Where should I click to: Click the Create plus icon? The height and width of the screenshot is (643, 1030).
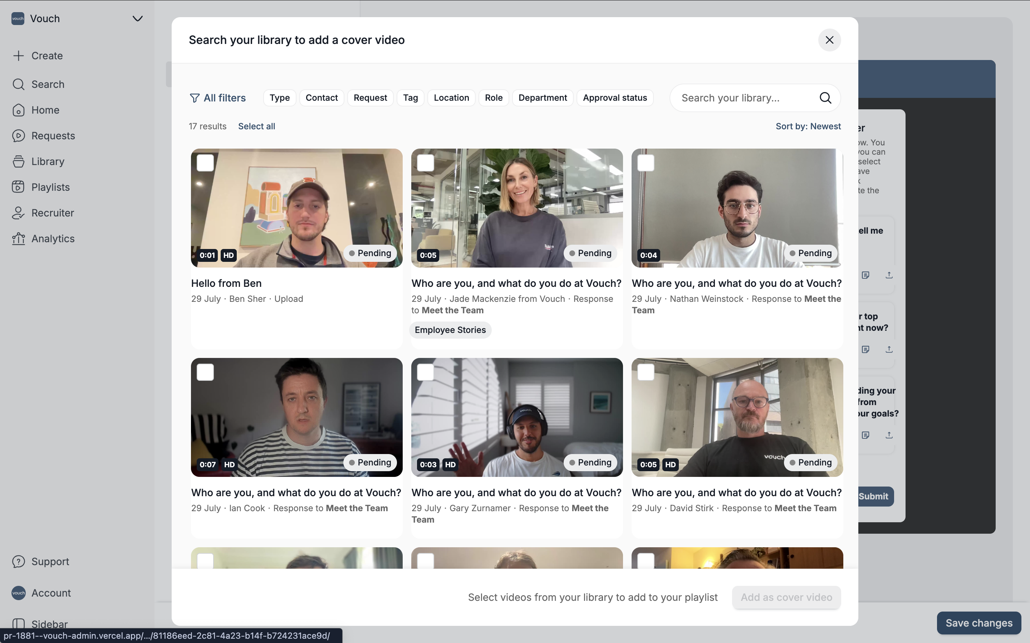click(18, 56)
